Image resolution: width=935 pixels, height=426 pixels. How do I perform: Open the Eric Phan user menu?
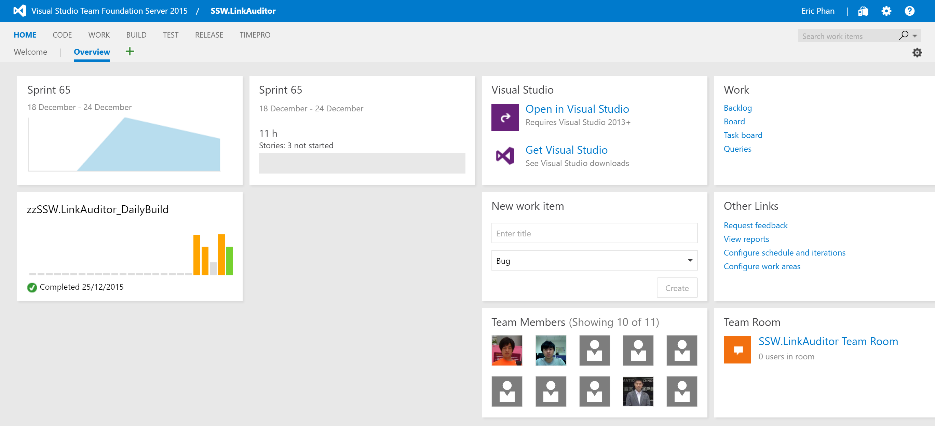pos(817,11)
